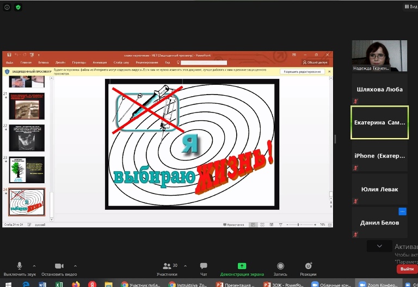Open the Реакции reactions menu
This screenshot has height=287, width=418.
[x=309, y=266]
